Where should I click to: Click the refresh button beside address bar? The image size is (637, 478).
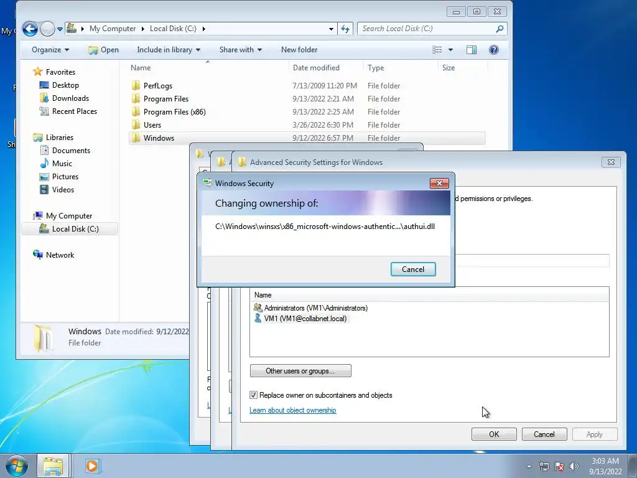pos(345,29)
